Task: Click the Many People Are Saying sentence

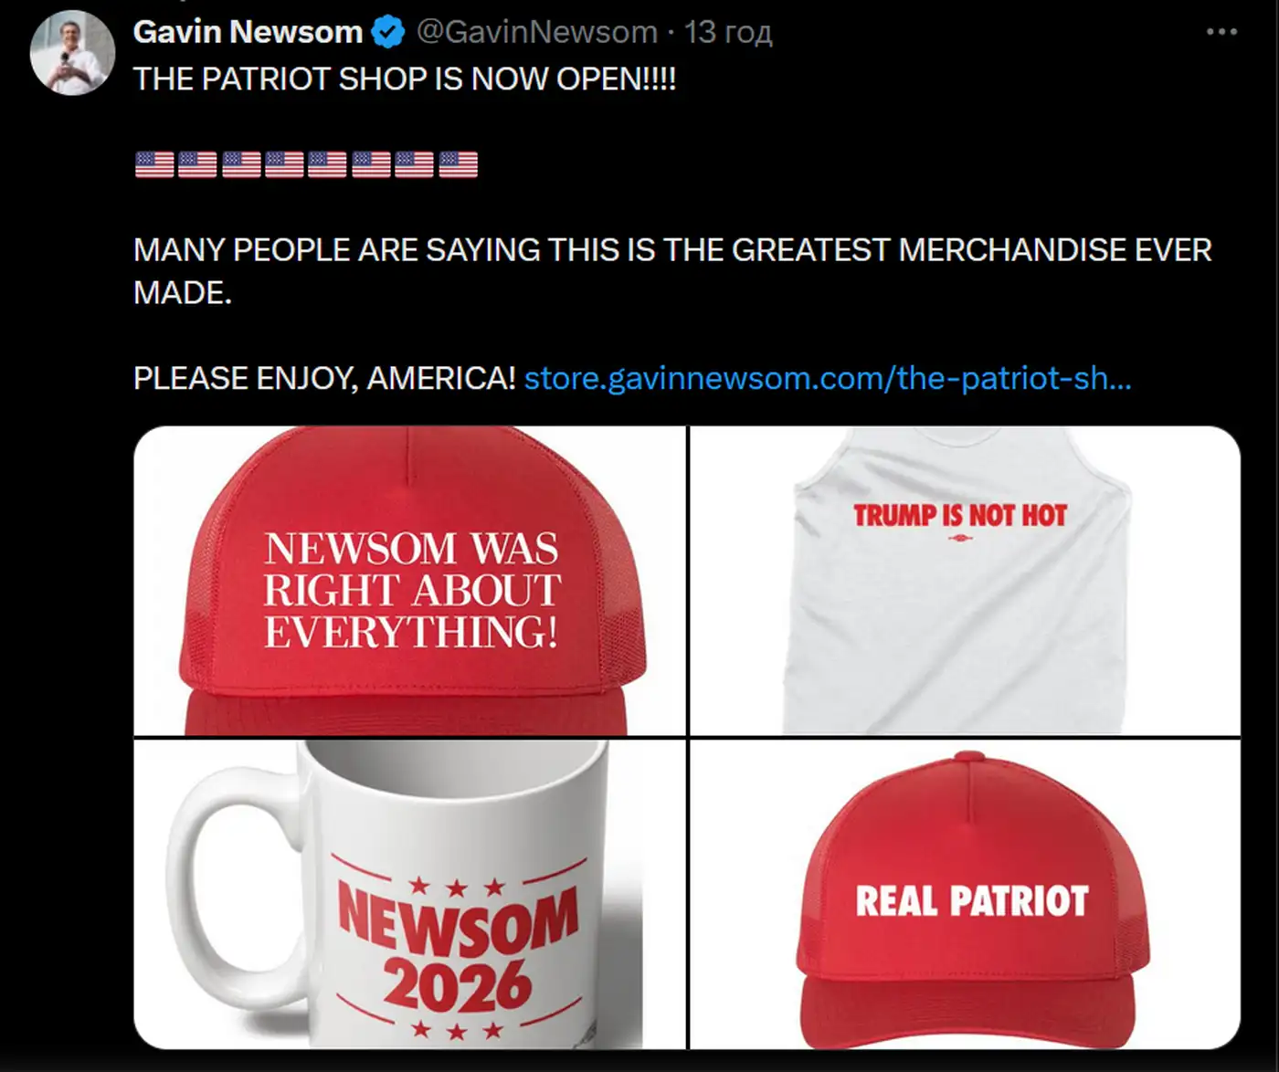Action: (x=672, y=270)
